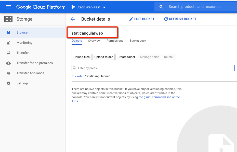This screenshot has width=237, height=152.
Task: Open the Buckets breadcrumb link
Action: click(77, 76)
